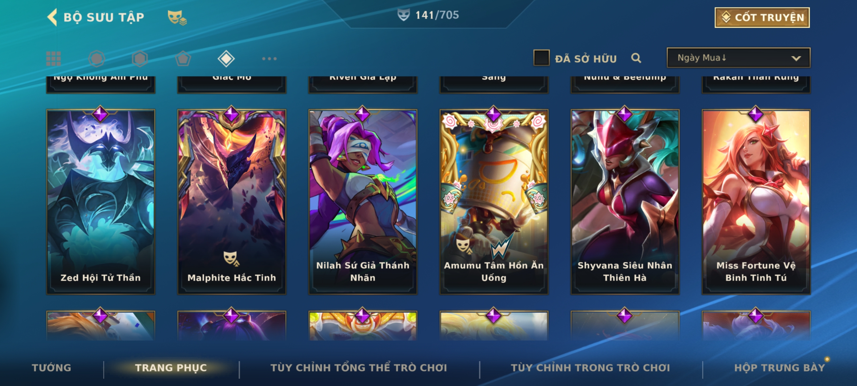
Task: Go to the Hộp Trưng Bày tab
Action: 780,368
